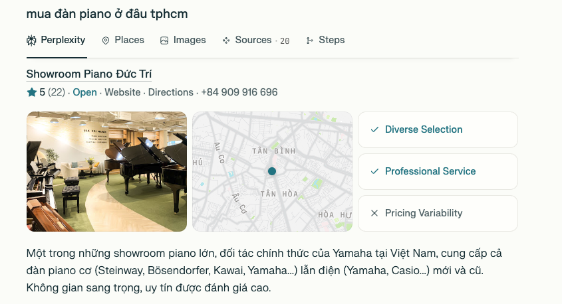Click the Diverse Selection checkmark icon

(x=374, y=129)
